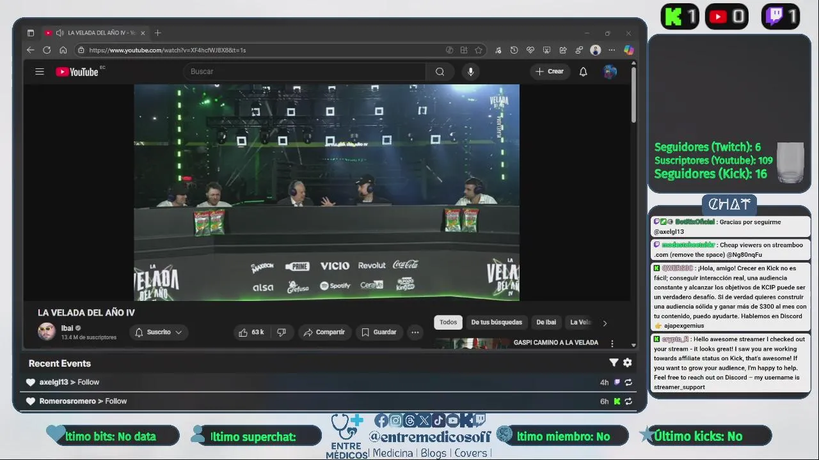Click the Guardar button
This screenshot has width=819, height=460.
tap(379, 332)
